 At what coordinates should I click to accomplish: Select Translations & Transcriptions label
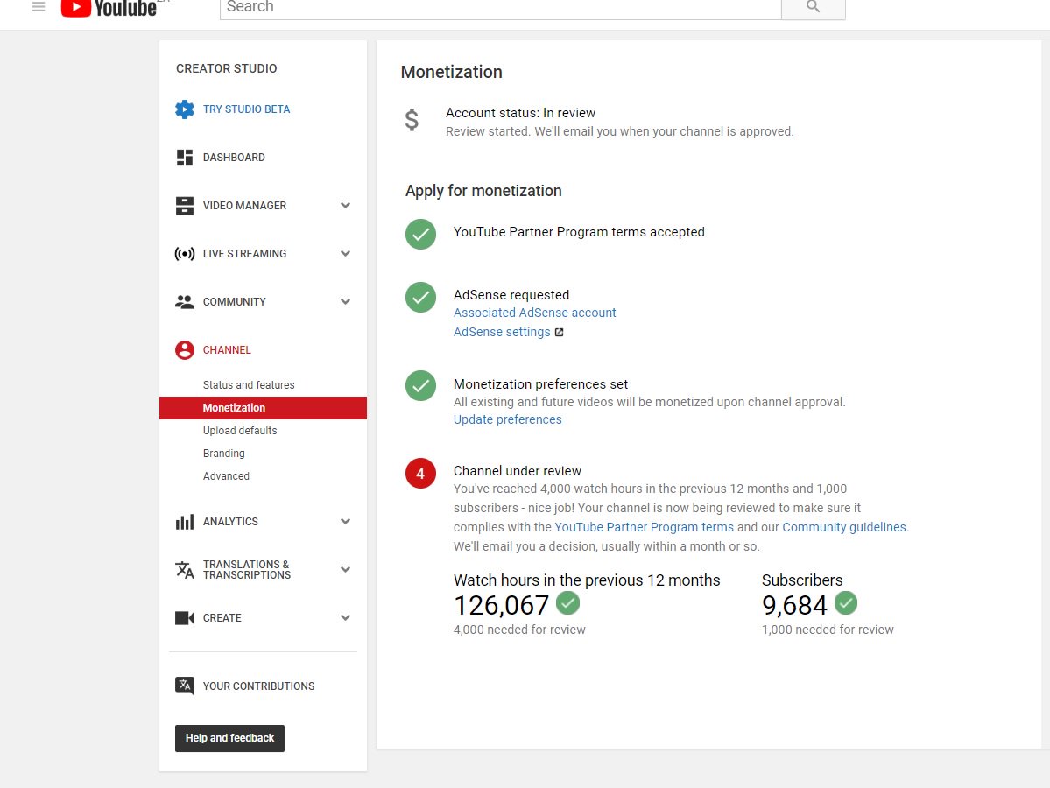coord(246,570)
